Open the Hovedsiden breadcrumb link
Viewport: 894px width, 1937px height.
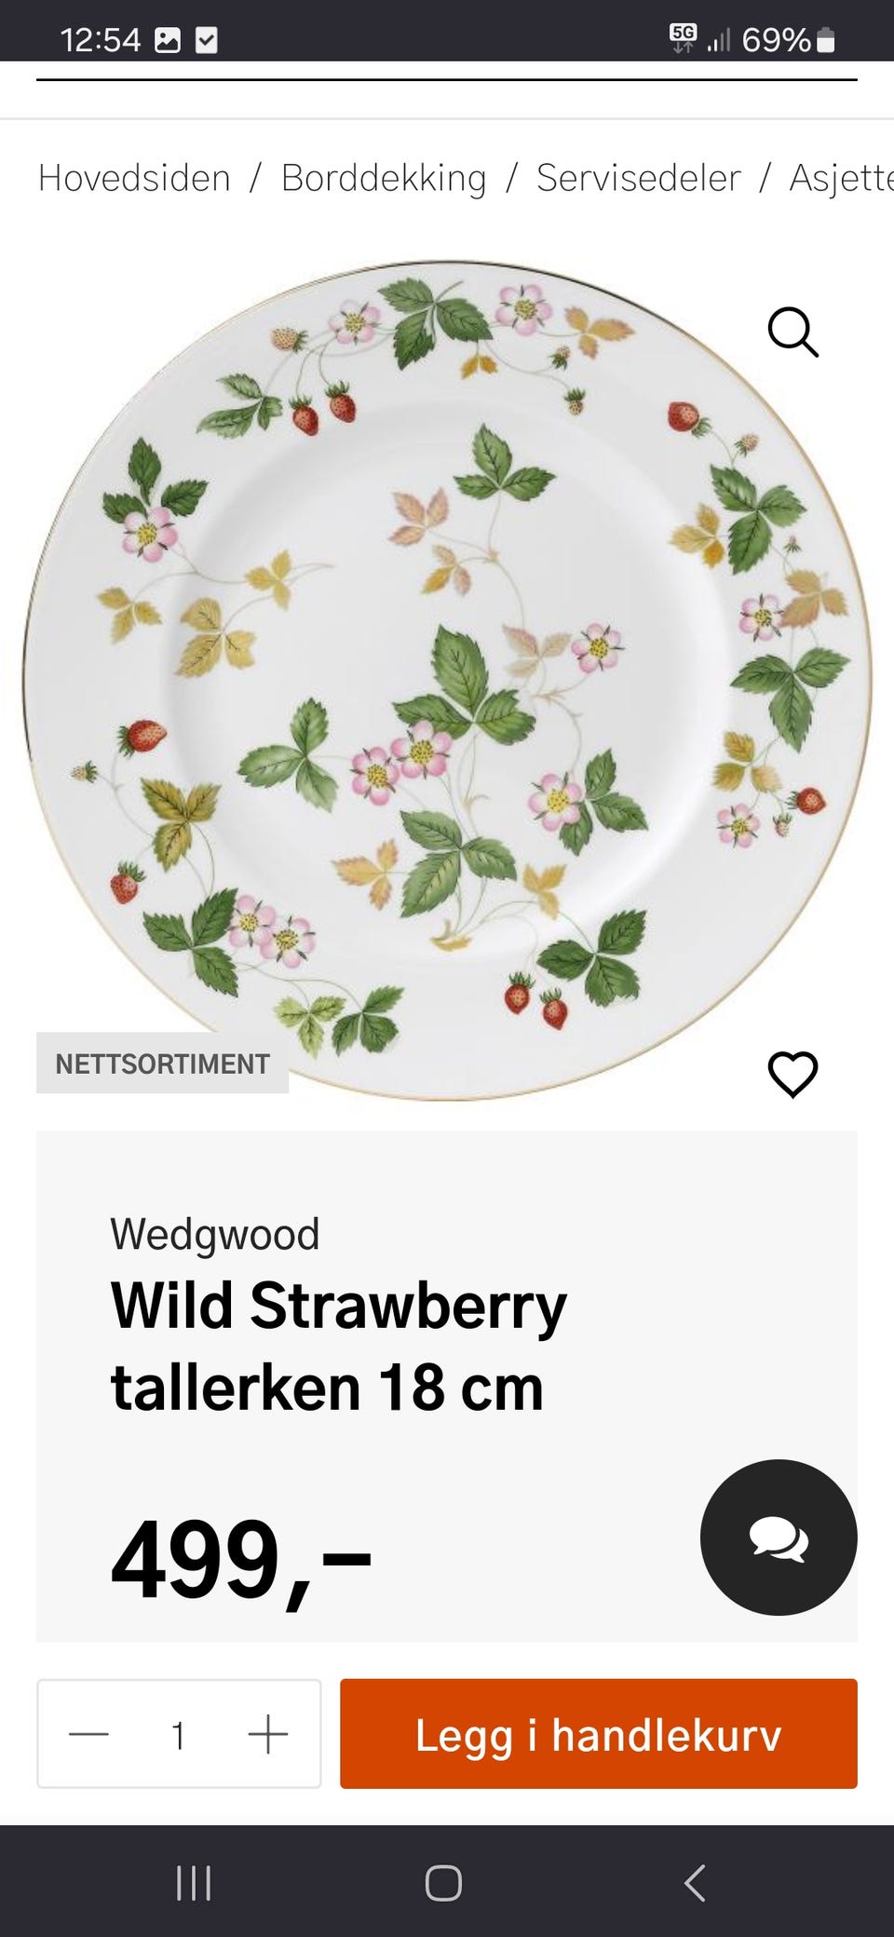pyautogui.click(x=134, y=178)
